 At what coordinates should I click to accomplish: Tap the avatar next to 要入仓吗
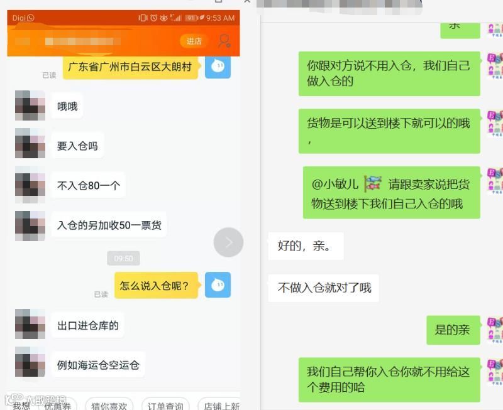(x=30, y=143)
